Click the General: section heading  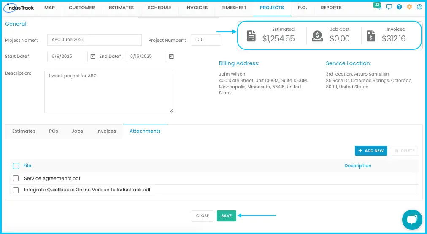pos(16,24)
